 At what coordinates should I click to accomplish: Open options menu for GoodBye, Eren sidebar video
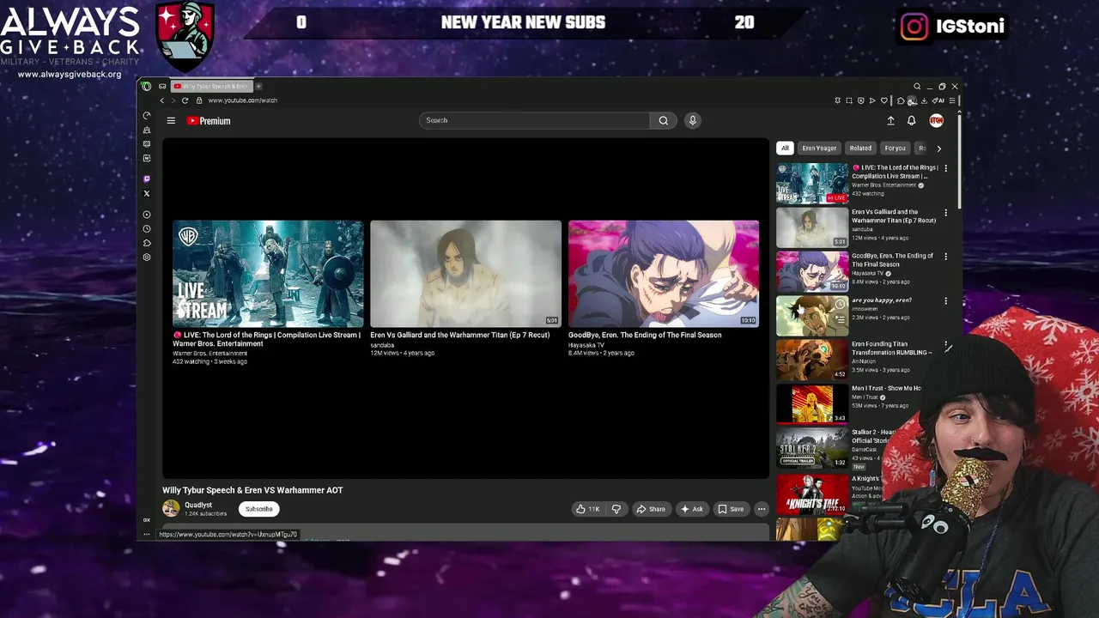(x=945, y=257)
